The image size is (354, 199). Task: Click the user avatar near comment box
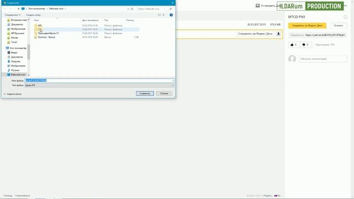pyautogui.click(x=292, y=59)
